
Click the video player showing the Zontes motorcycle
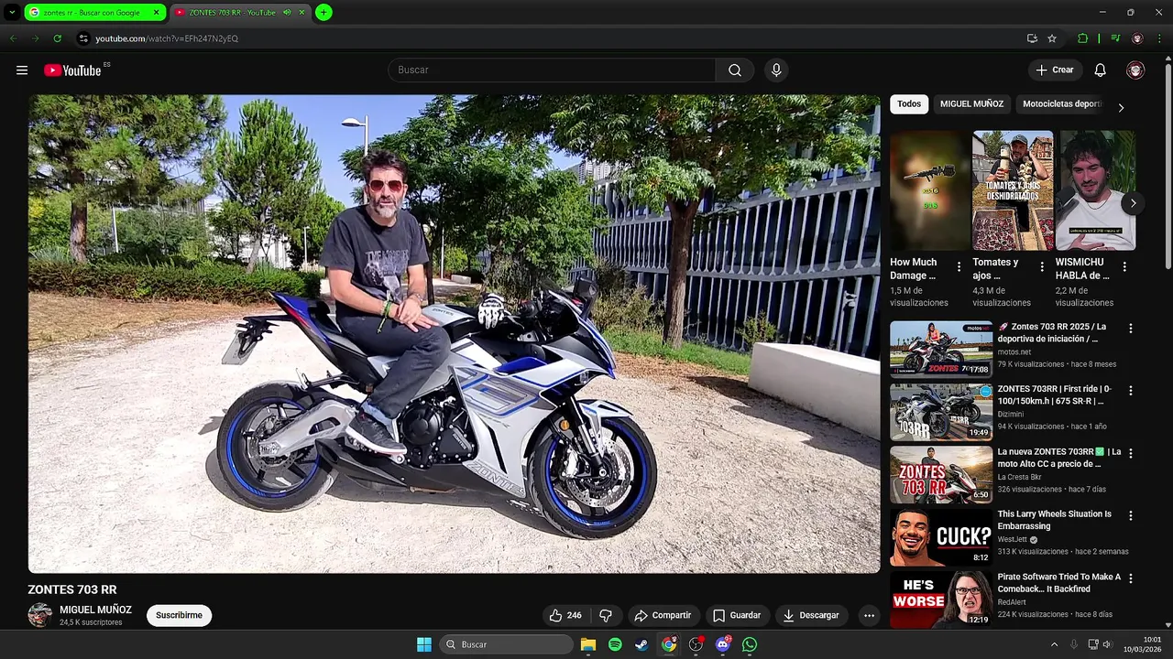pos(454,334)
